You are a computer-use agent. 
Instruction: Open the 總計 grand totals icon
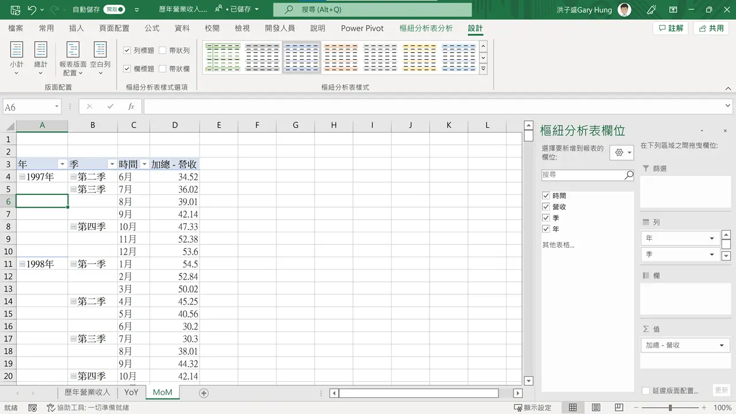[x=41, y=57]
